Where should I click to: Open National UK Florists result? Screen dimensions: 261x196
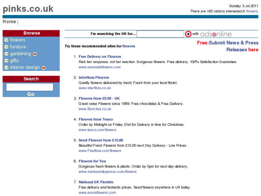point(96,182)
